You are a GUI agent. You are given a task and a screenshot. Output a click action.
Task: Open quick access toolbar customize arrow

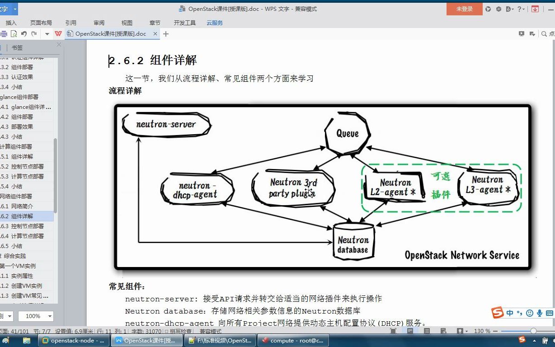tap(47, 34)
